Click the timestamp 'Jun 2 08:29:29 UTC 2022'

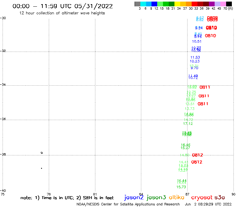[208, 204]
